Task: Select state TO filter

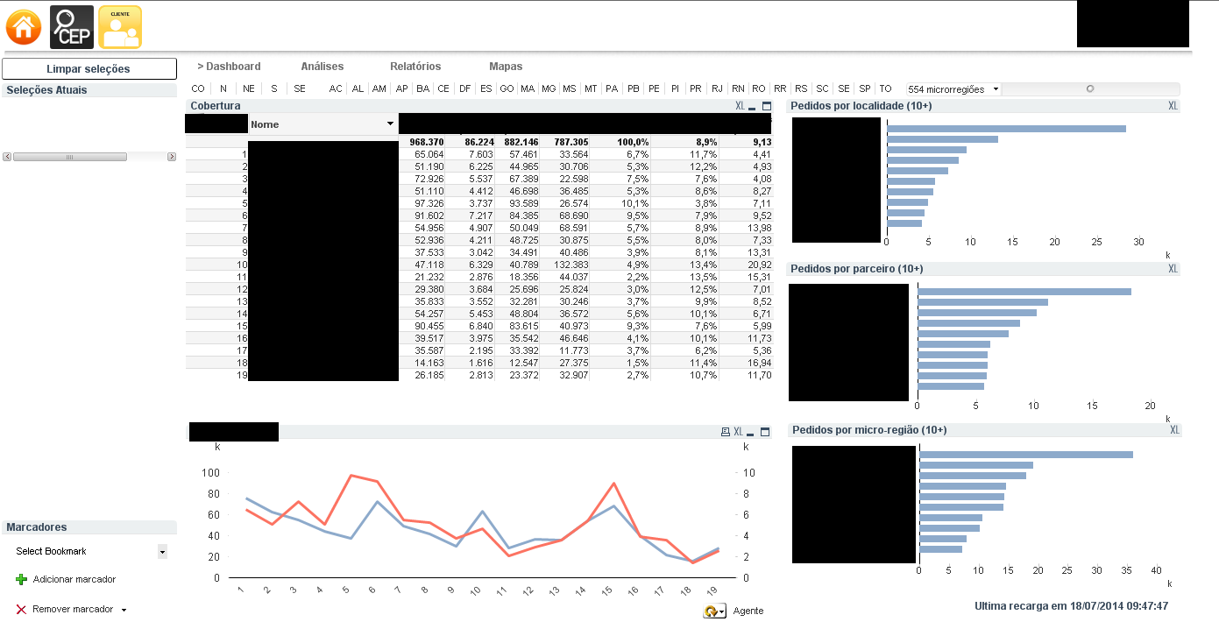Action: [886, 89]
